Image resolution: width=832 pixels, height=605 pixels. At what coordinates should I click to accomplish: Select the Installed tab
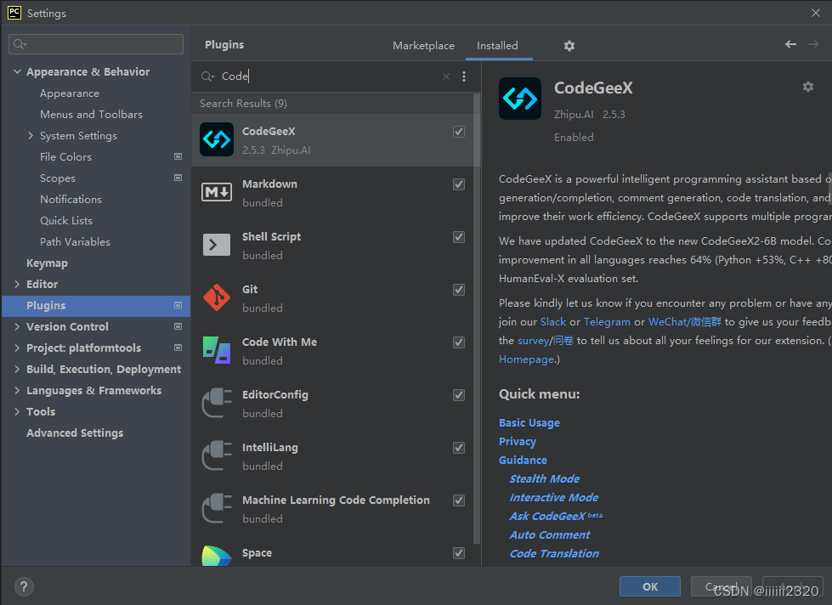coord(497,46)
